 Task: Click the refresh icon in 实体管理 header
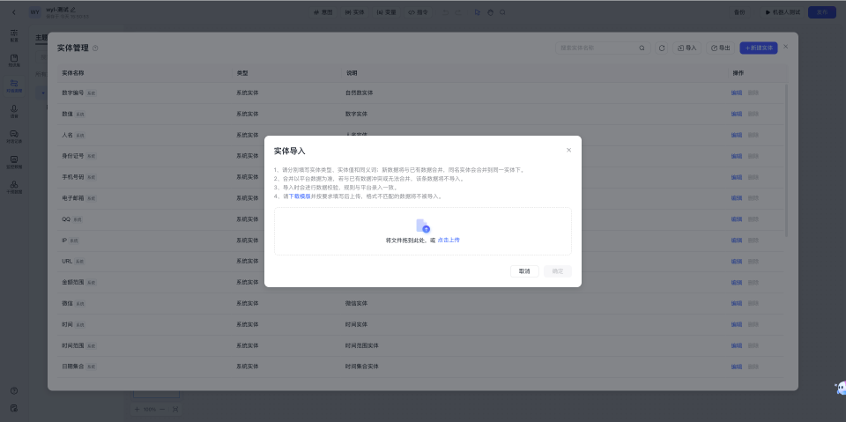pos(662,48)
